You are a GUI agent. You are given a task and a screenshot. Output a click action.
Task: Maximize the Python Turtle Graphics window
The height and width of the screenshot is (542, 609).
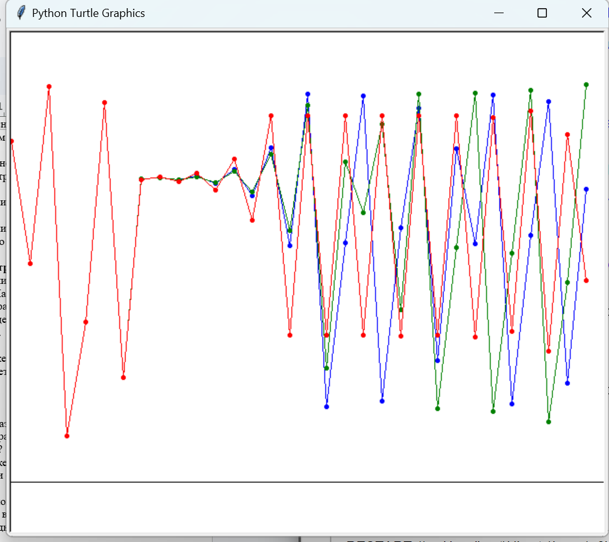543,13
